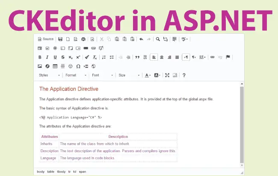Image resolution: width=278 pixels, height=176 pixels.
Task: Click the editor vertical scrollbar
Action: click(242, 125)
